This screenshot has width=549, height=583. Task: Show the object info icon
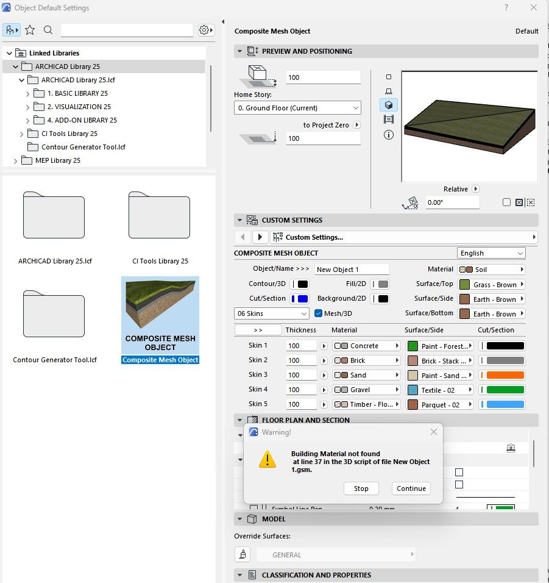(389, 135)
